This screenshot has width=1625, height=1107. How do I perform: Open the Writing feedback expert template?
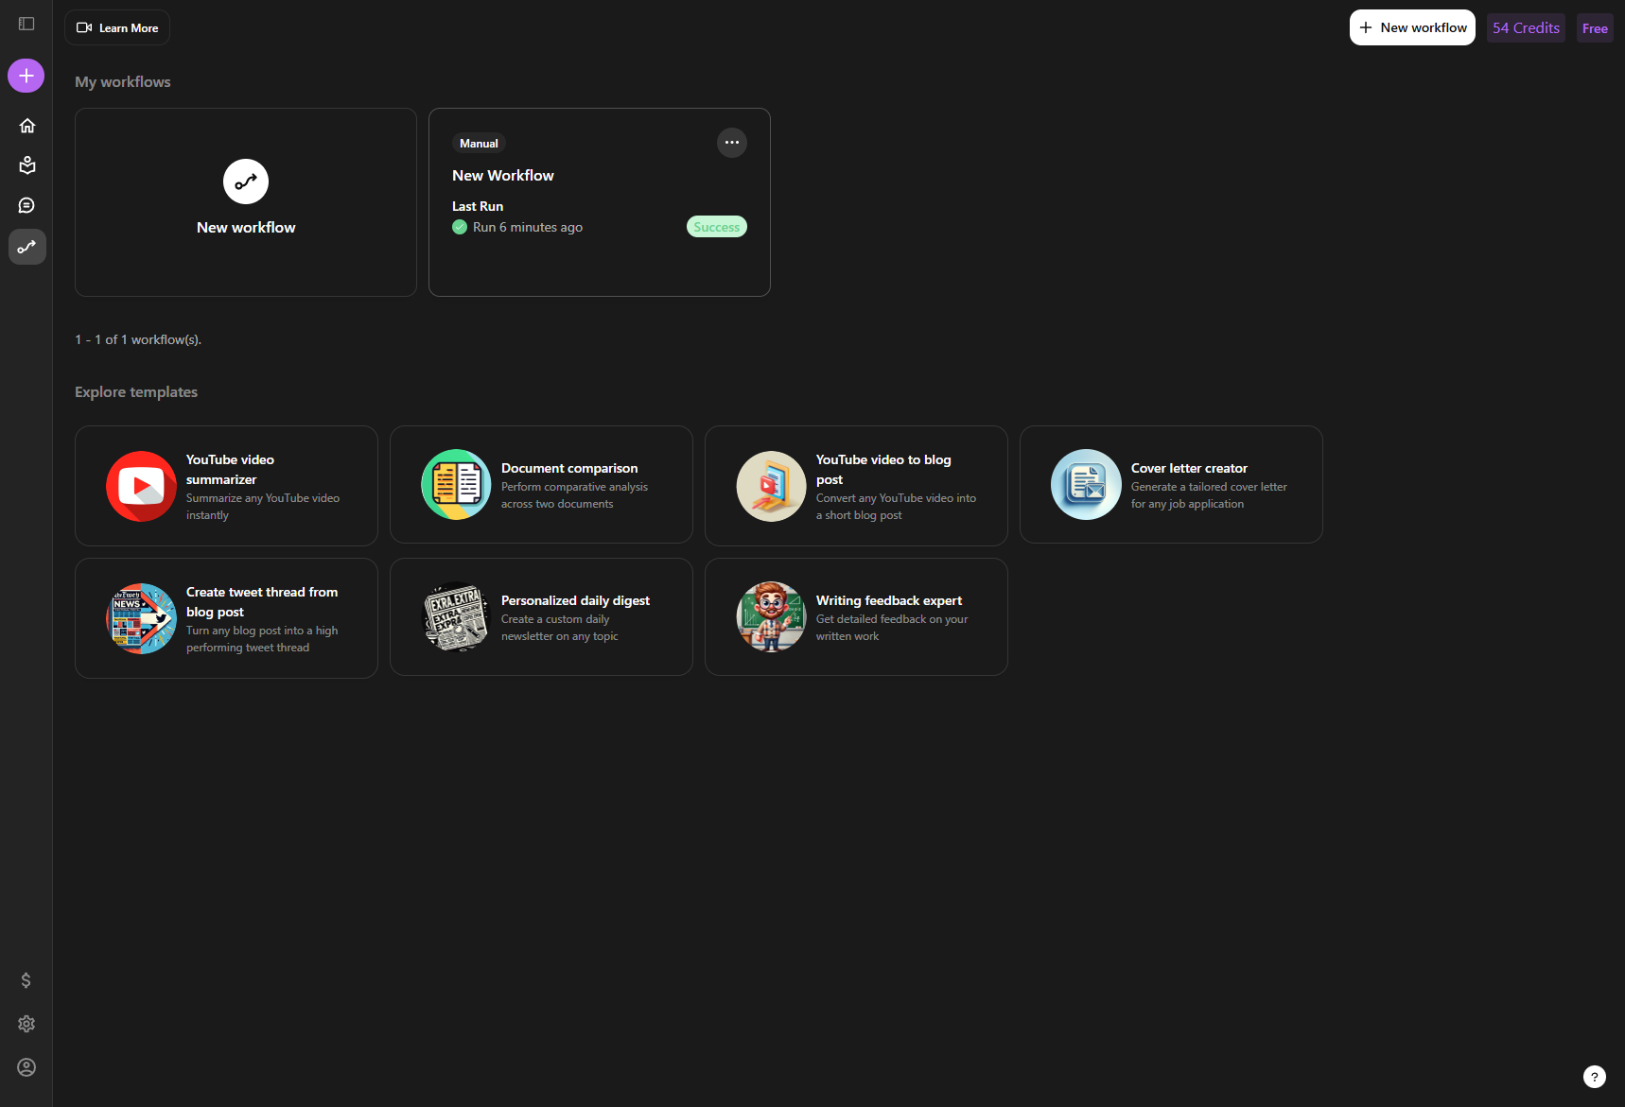coord(856,617)
